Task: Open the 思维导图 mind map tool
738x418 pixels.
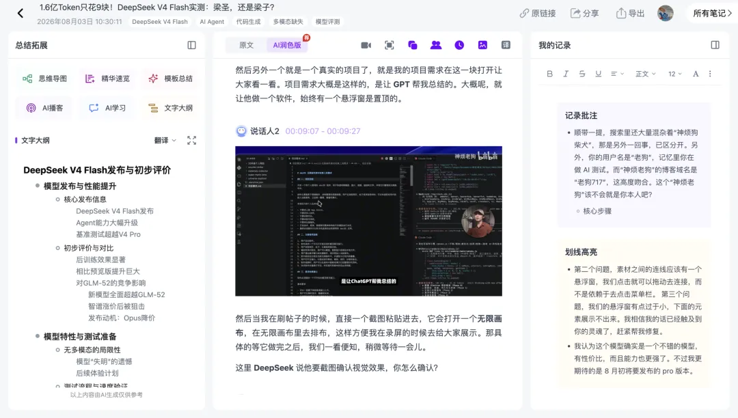Action: 44,79
